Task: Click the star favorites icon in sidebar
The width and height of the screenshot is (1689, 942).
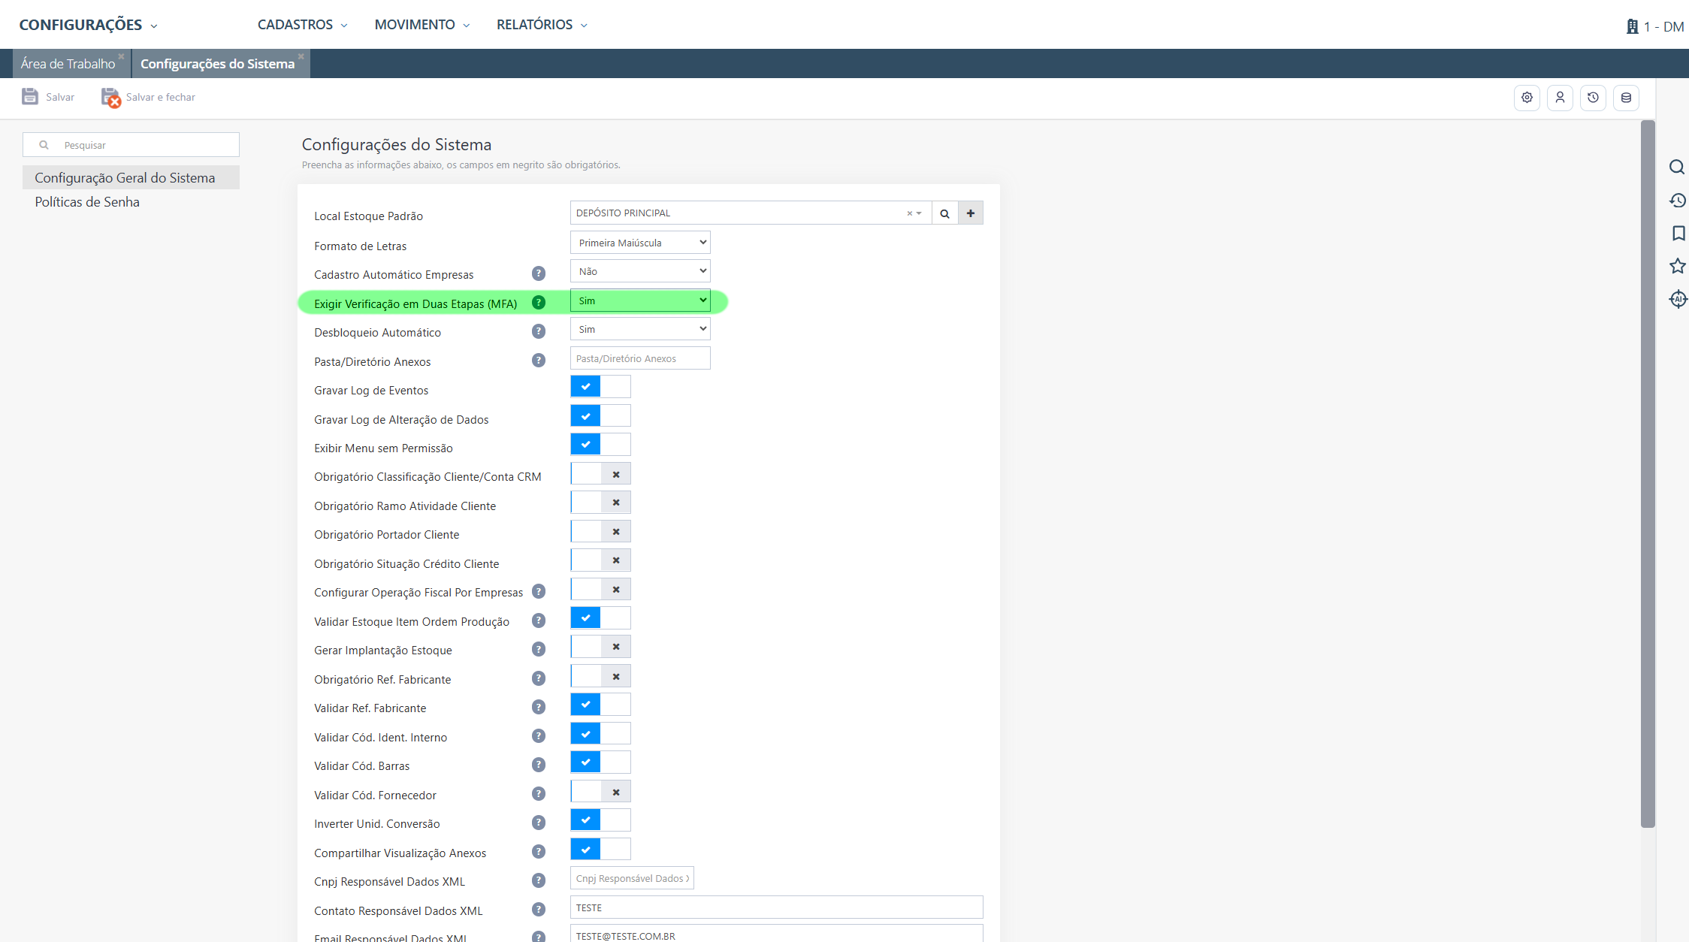Action: [x=1678, y=266]
